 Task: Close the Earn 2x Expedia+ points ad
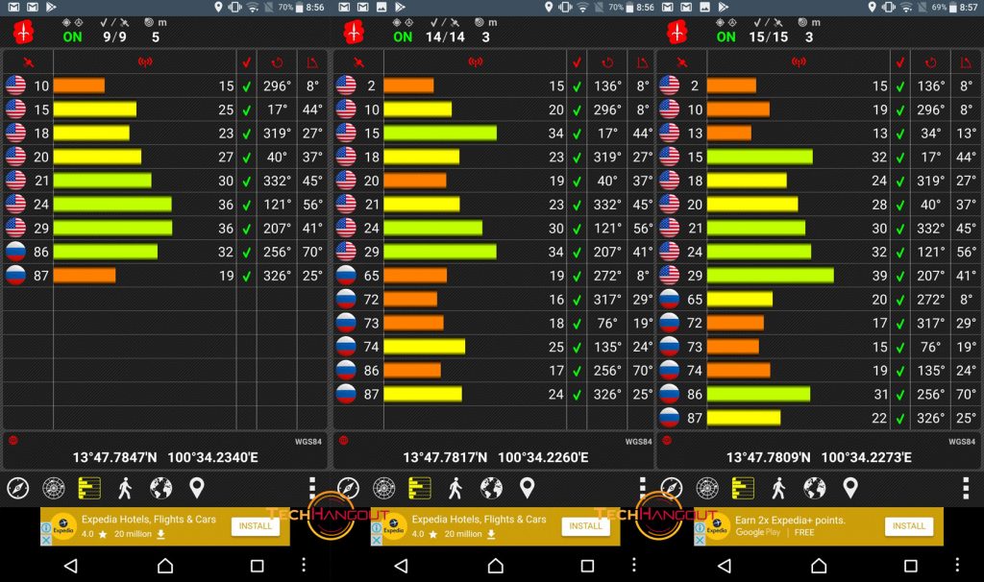click(700, 540)
